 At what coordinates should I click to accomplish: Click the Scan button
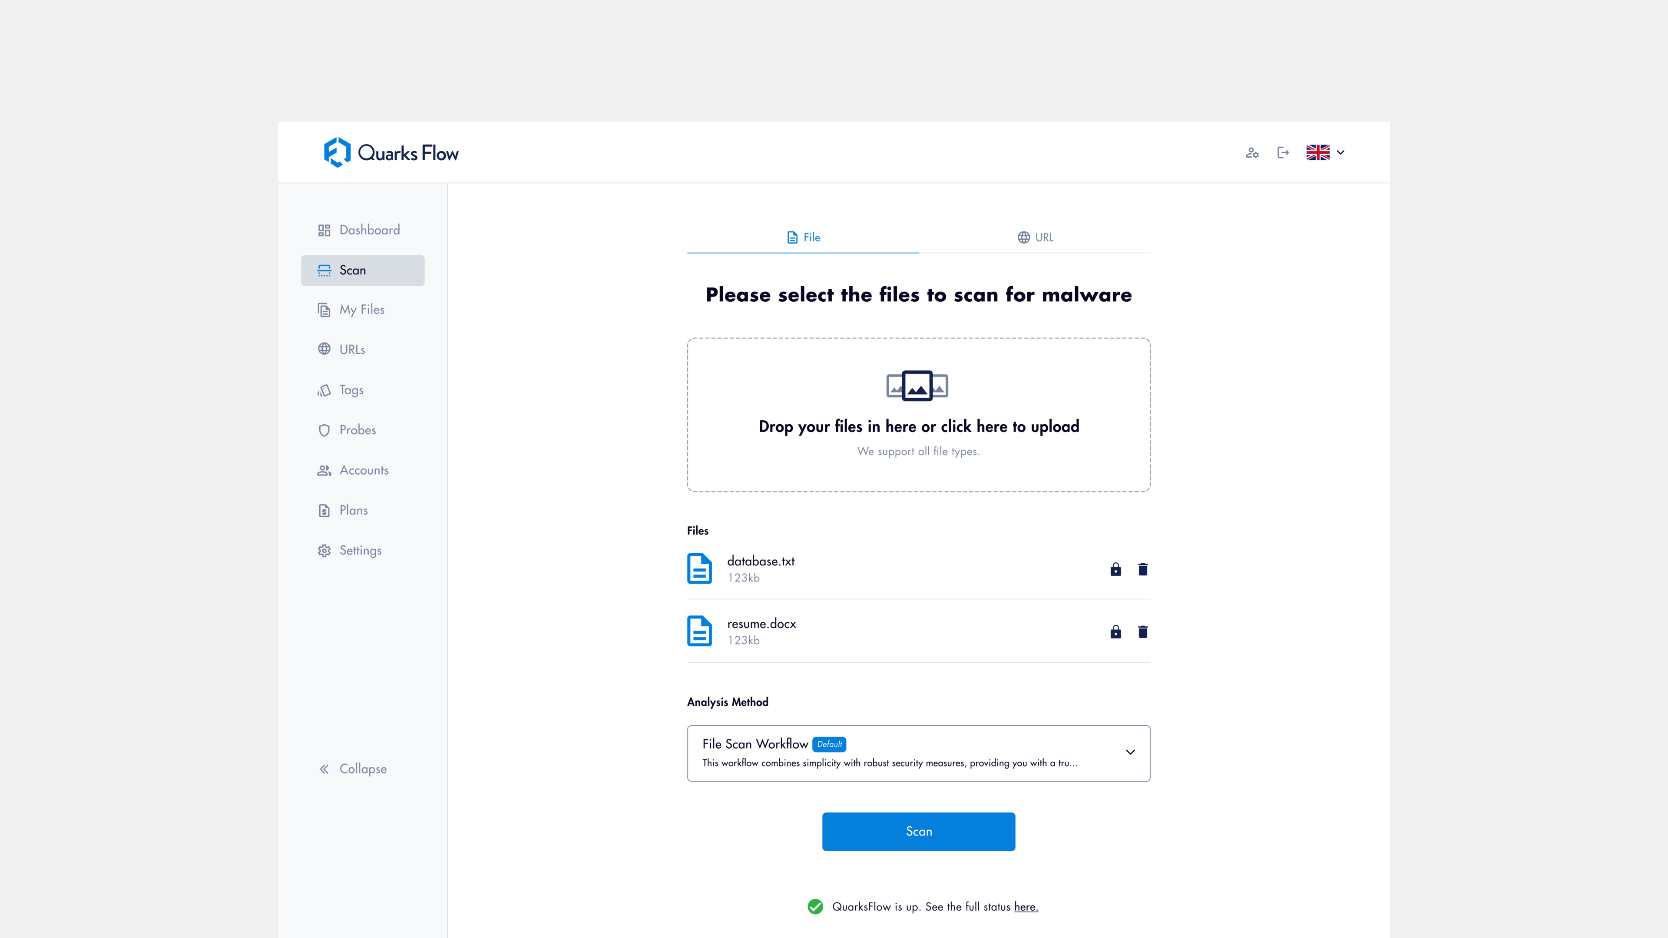pyautogui.click(x=918, y=832)
